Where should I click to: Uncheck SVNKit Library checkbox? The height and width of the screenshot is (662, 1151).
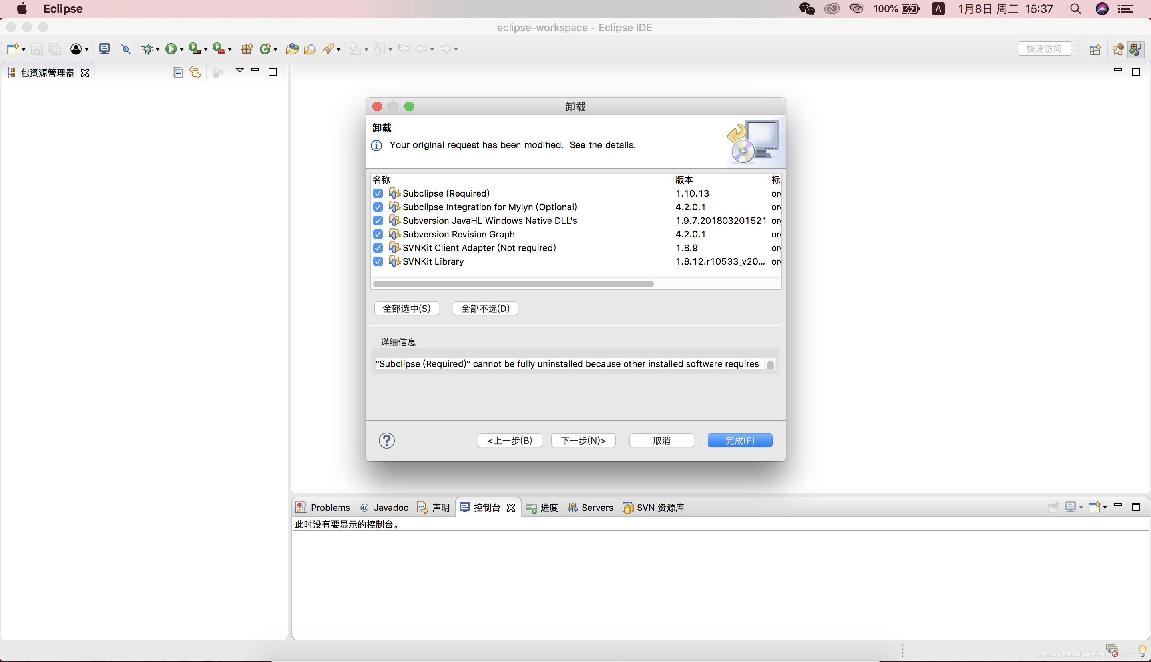pos(378,261)
